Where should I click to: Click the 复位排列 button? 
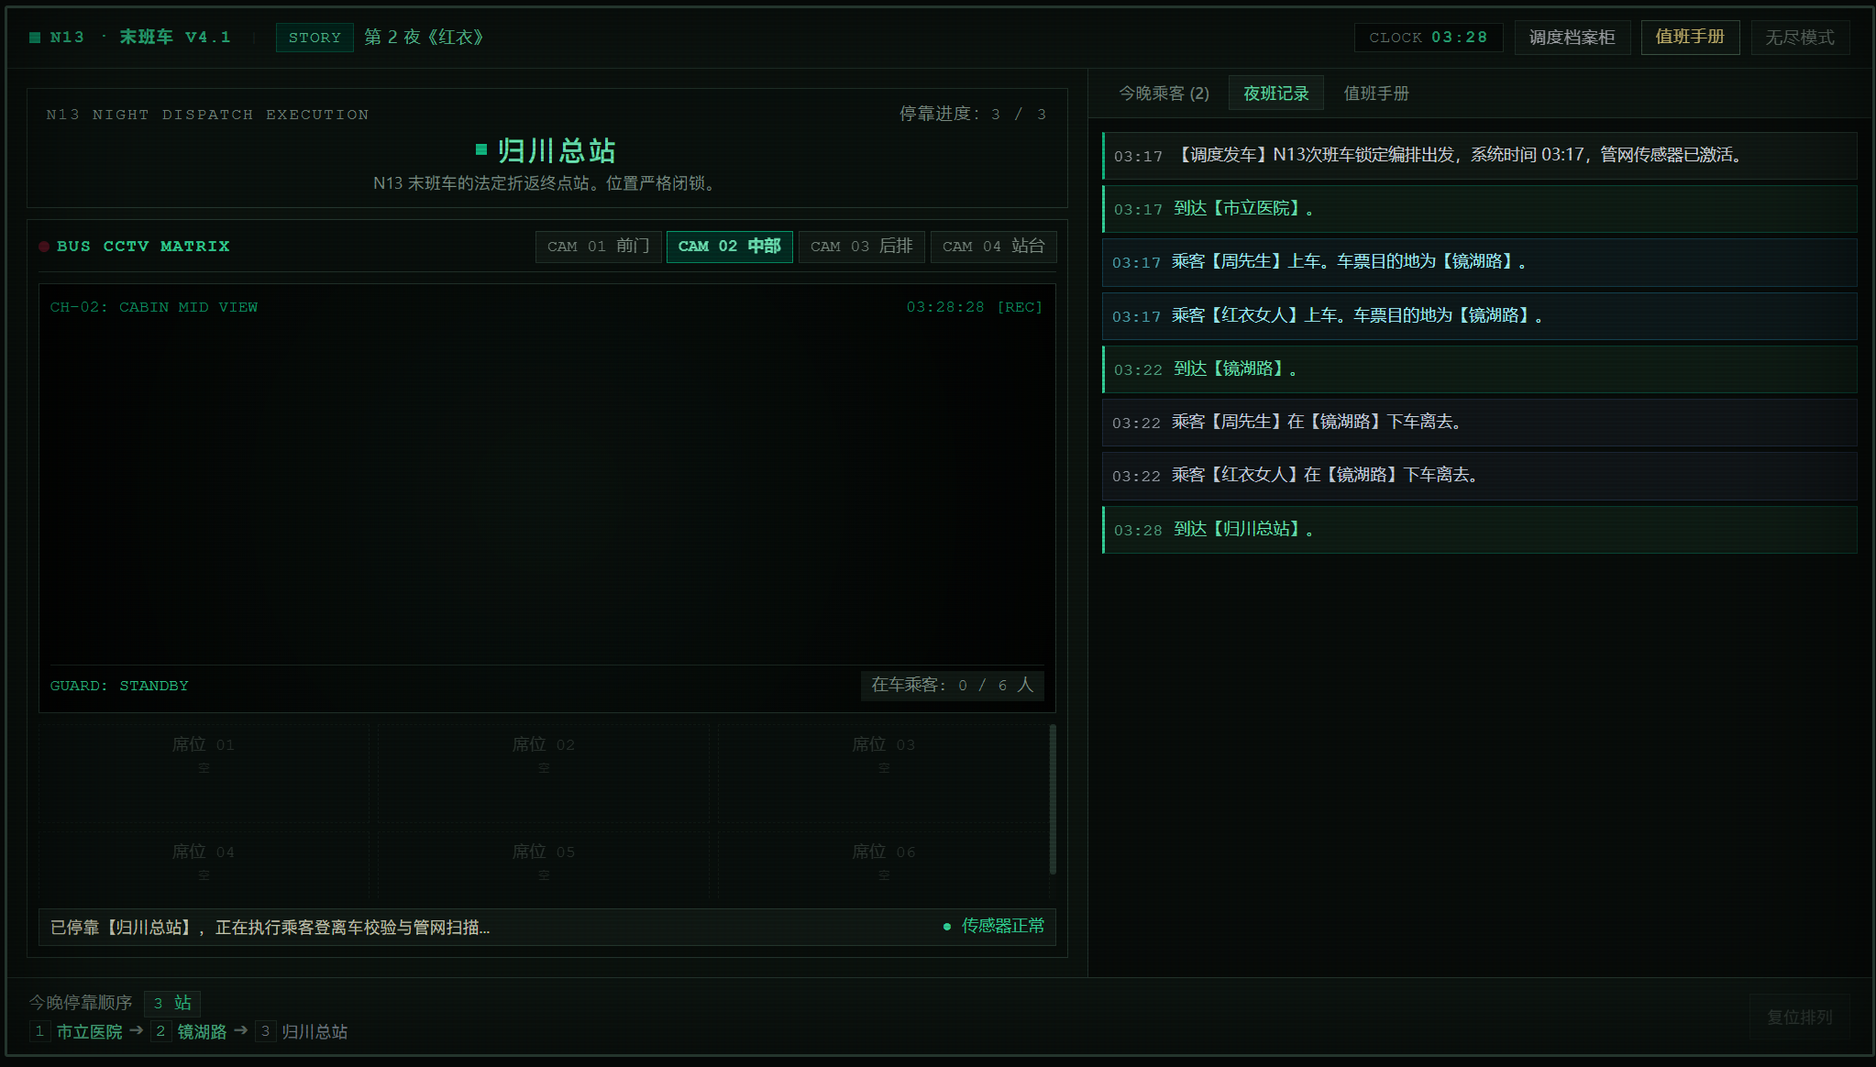[1799, 1017]
